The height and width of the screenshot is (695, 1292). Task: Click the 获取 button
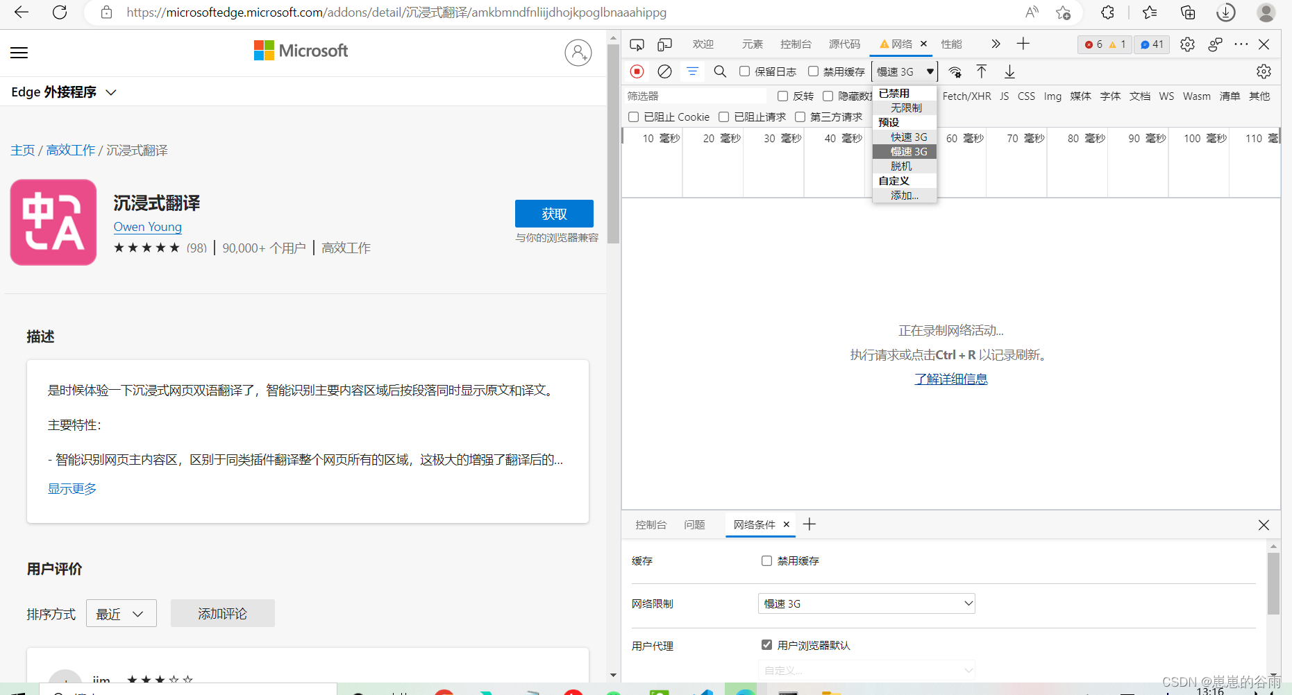tap(554, 214)
